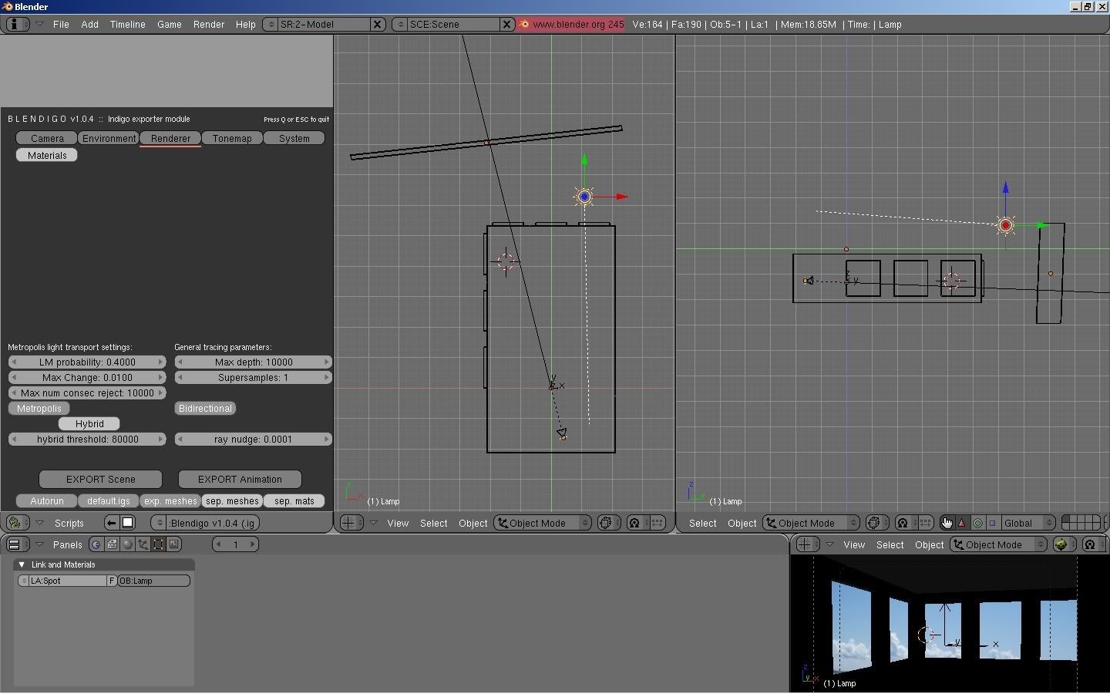
Task: Click the EXPORT Animation button
Action: pos(240,479)
